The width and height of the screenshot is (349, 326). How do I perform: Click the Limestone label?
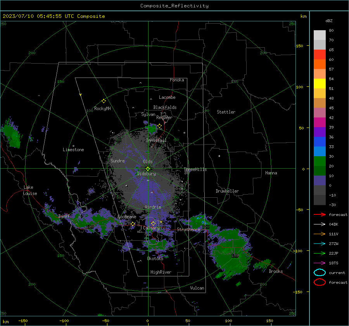tap(73, 150)
